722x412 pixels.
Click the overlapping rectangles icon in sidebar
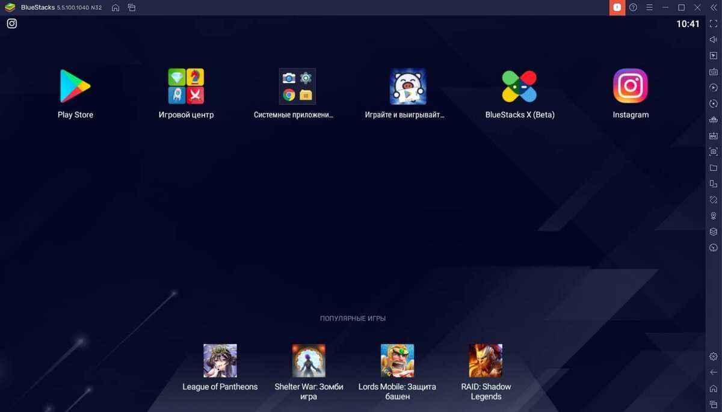[x=714, y=183]
